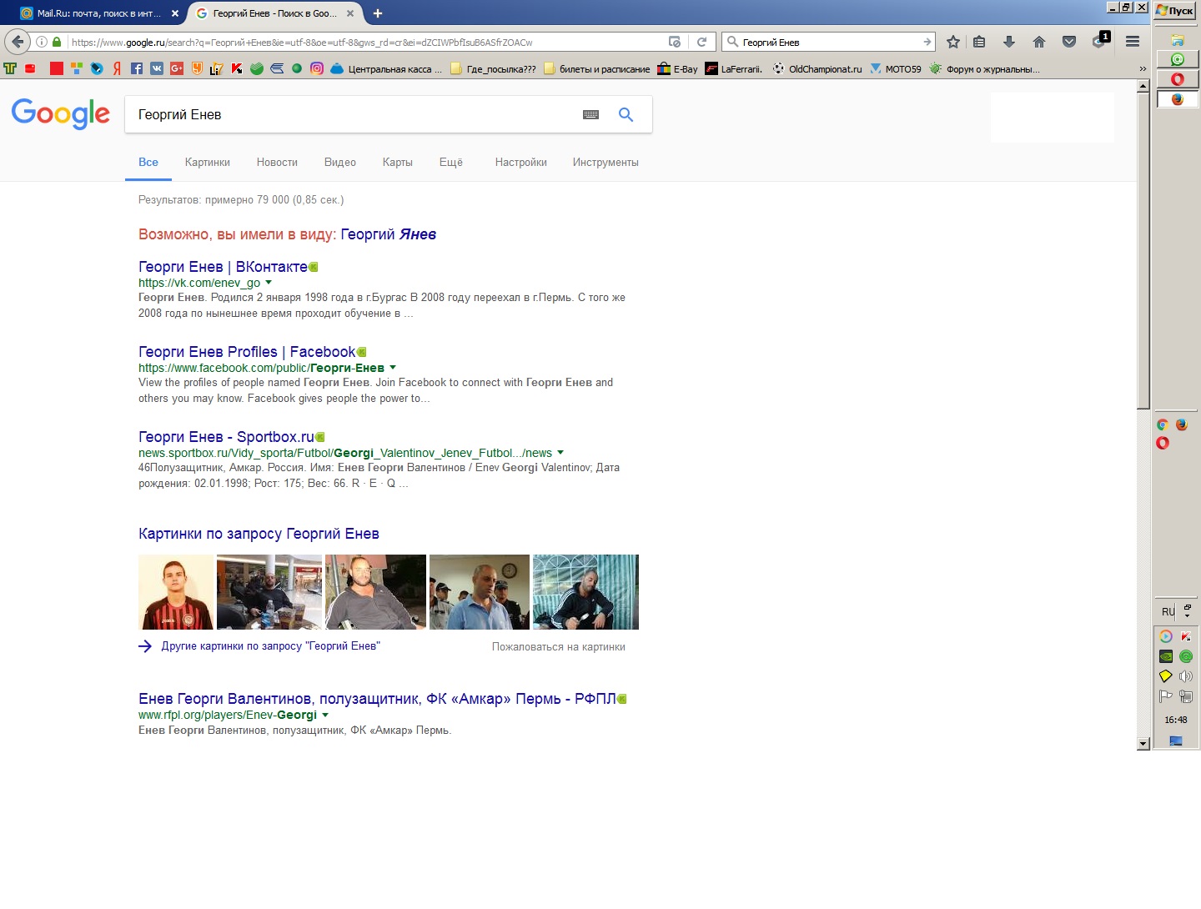Open the Георги Енев - Sportbox.ru result
This screenshot has height=909, width=1201.
click(226, 437)
